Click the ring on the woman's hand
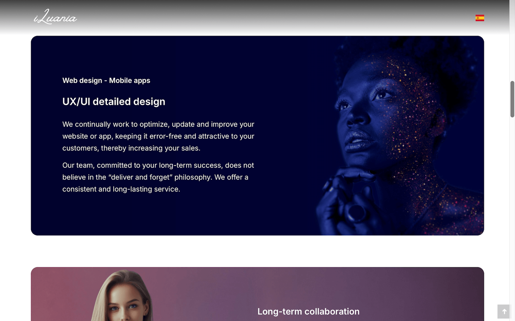 356,212
